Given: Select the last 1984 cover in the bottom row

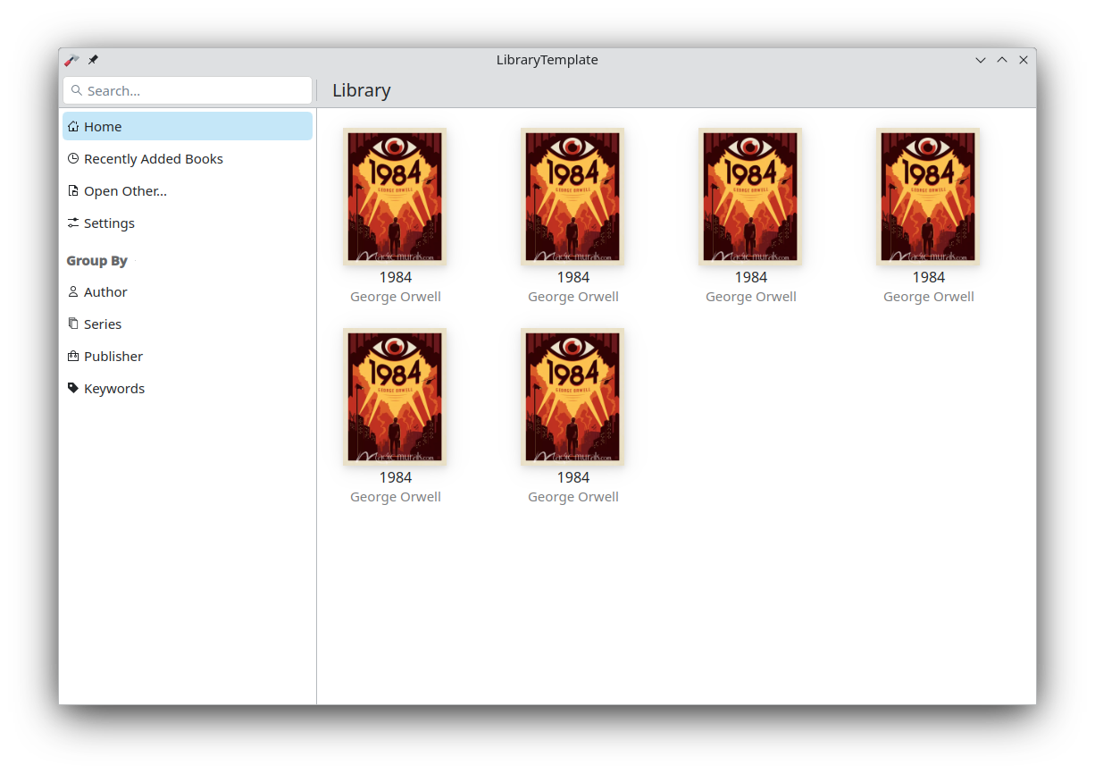Looking at the screenshot, I should (x=573, y=397).
